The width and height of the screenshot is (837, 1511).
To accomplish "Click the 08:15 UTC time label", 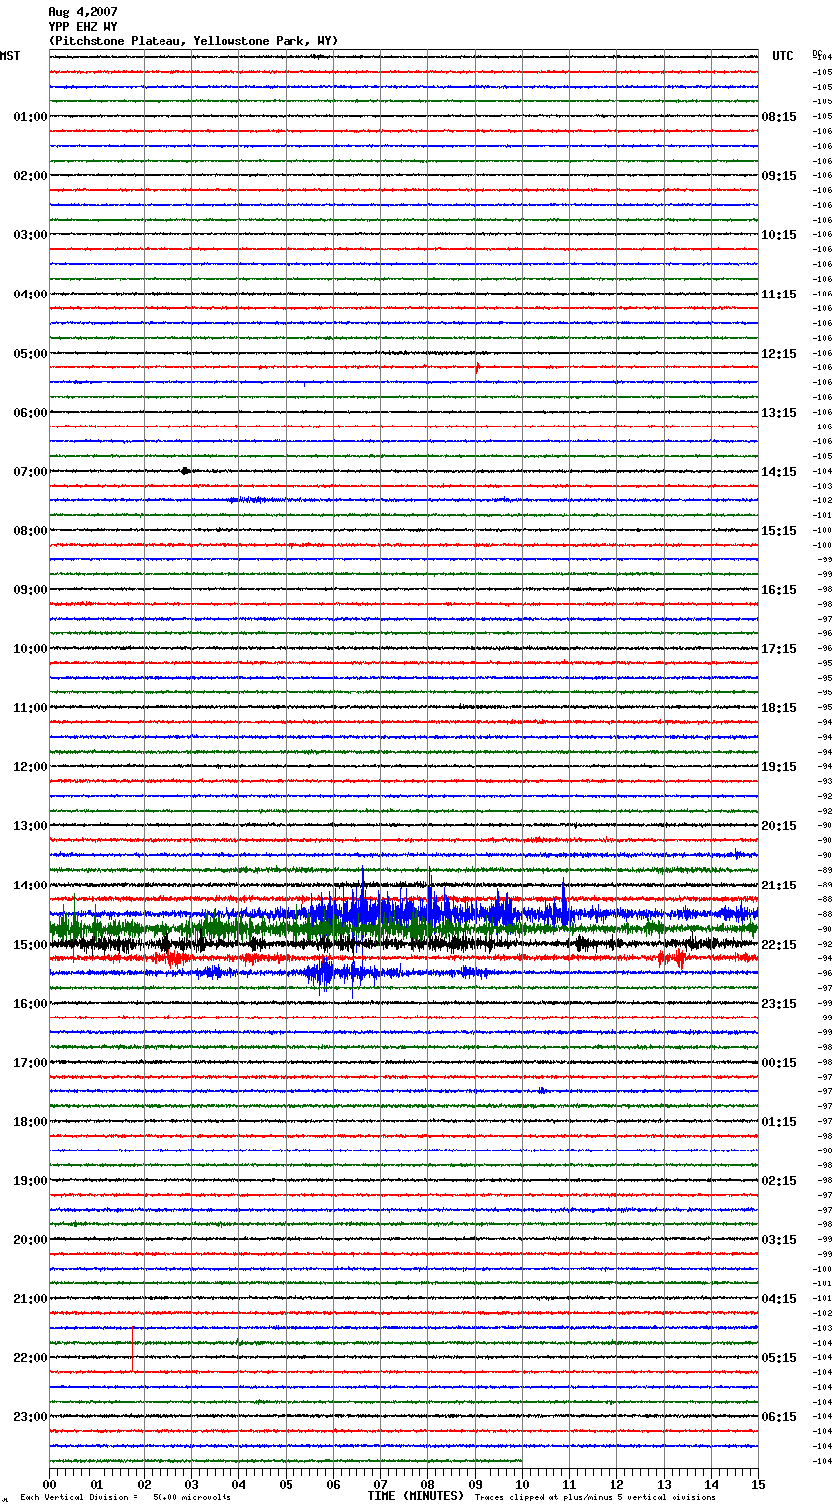I will tap(779, 117).
